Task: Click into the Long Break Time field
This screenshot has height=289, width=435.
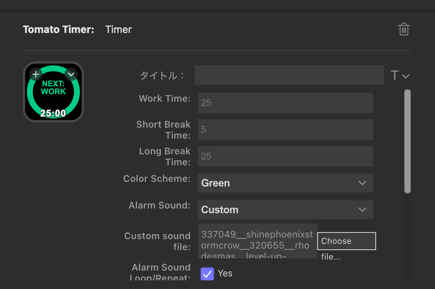Action: (285, 156)
